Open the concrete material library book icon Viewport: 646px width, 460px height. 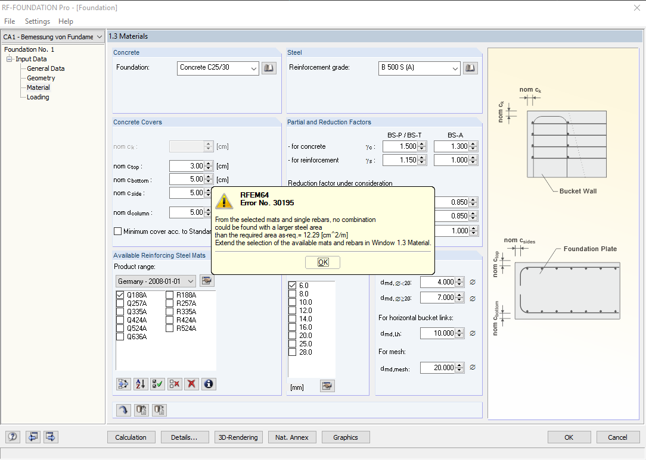pyautogui.click(x=269, y=68)
